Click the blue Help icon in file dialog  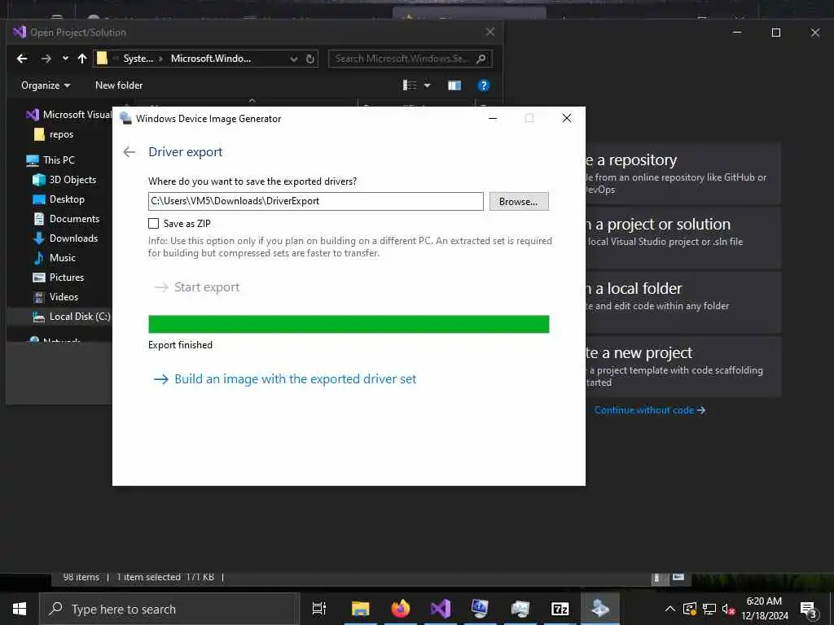[x=484, y=85]
